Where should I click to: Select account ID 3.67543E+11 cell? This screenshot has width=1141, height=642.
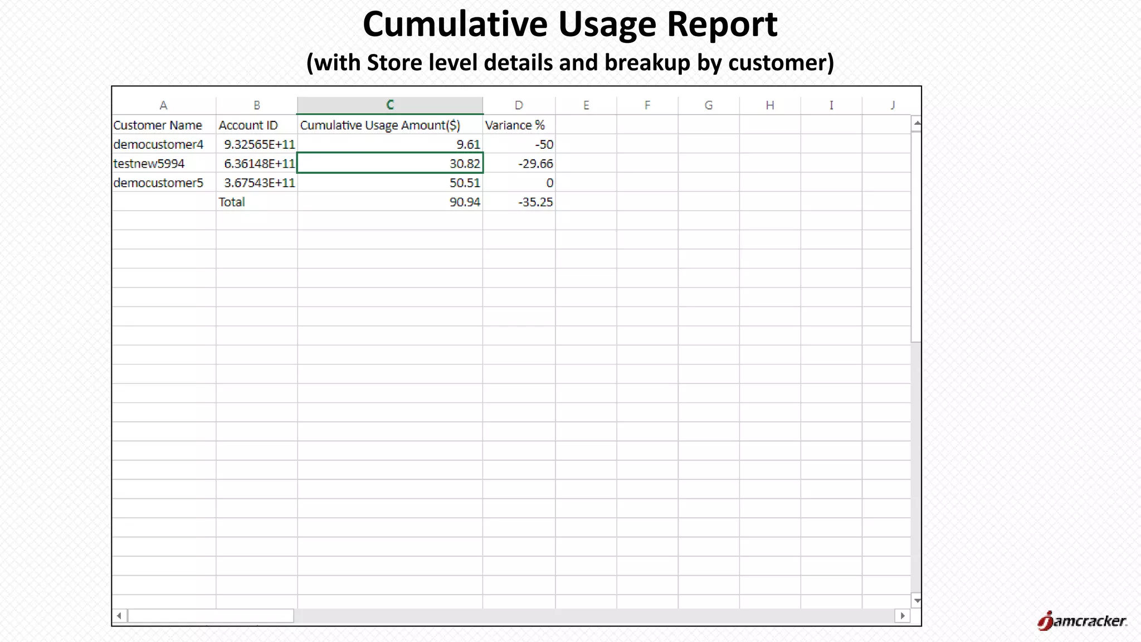click(x=257, y=183)
